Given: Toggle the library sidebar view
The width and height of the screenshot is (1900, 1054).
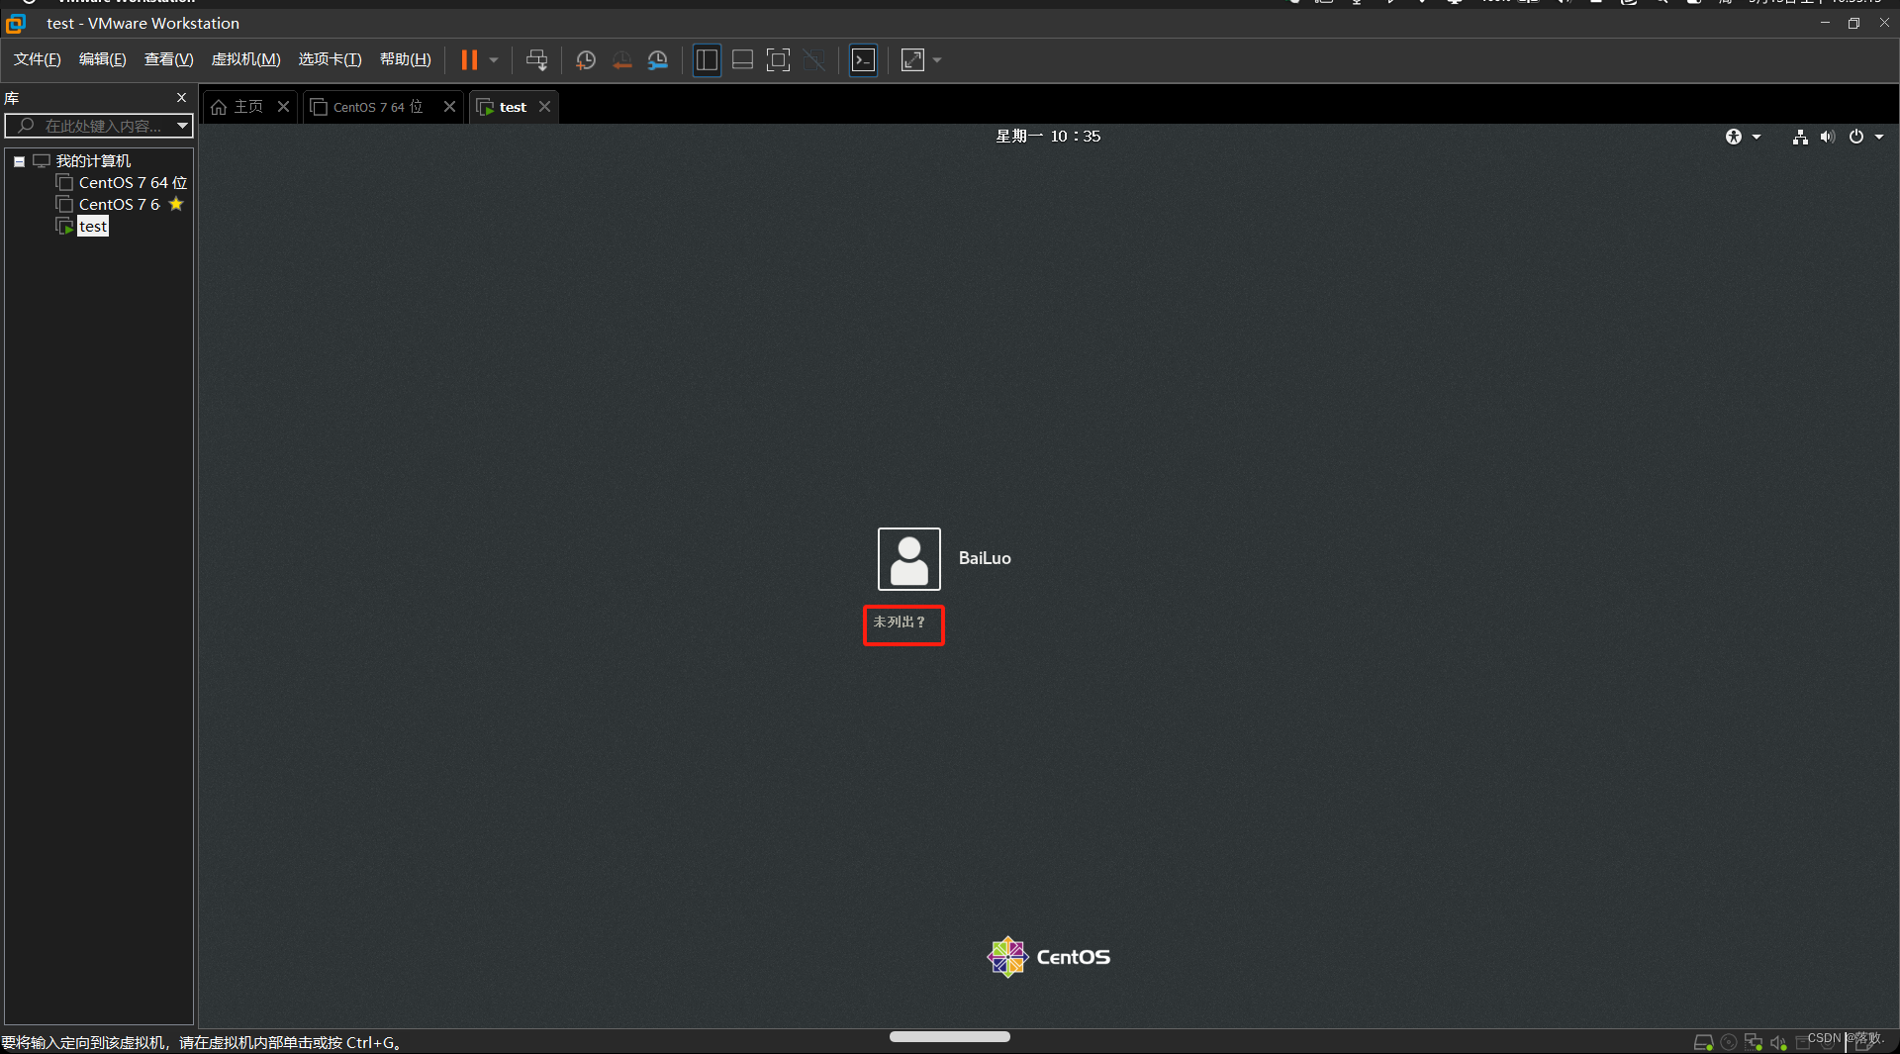Looking at the screenshot, I should pyautogui.click(x=707, y=60).
